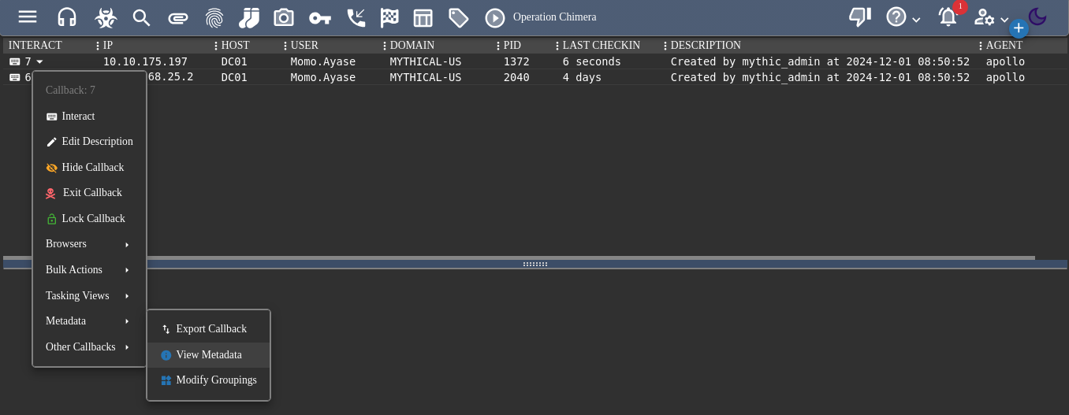Sort by the PID column header
The image size is (1069, 415).
[512, 46]
